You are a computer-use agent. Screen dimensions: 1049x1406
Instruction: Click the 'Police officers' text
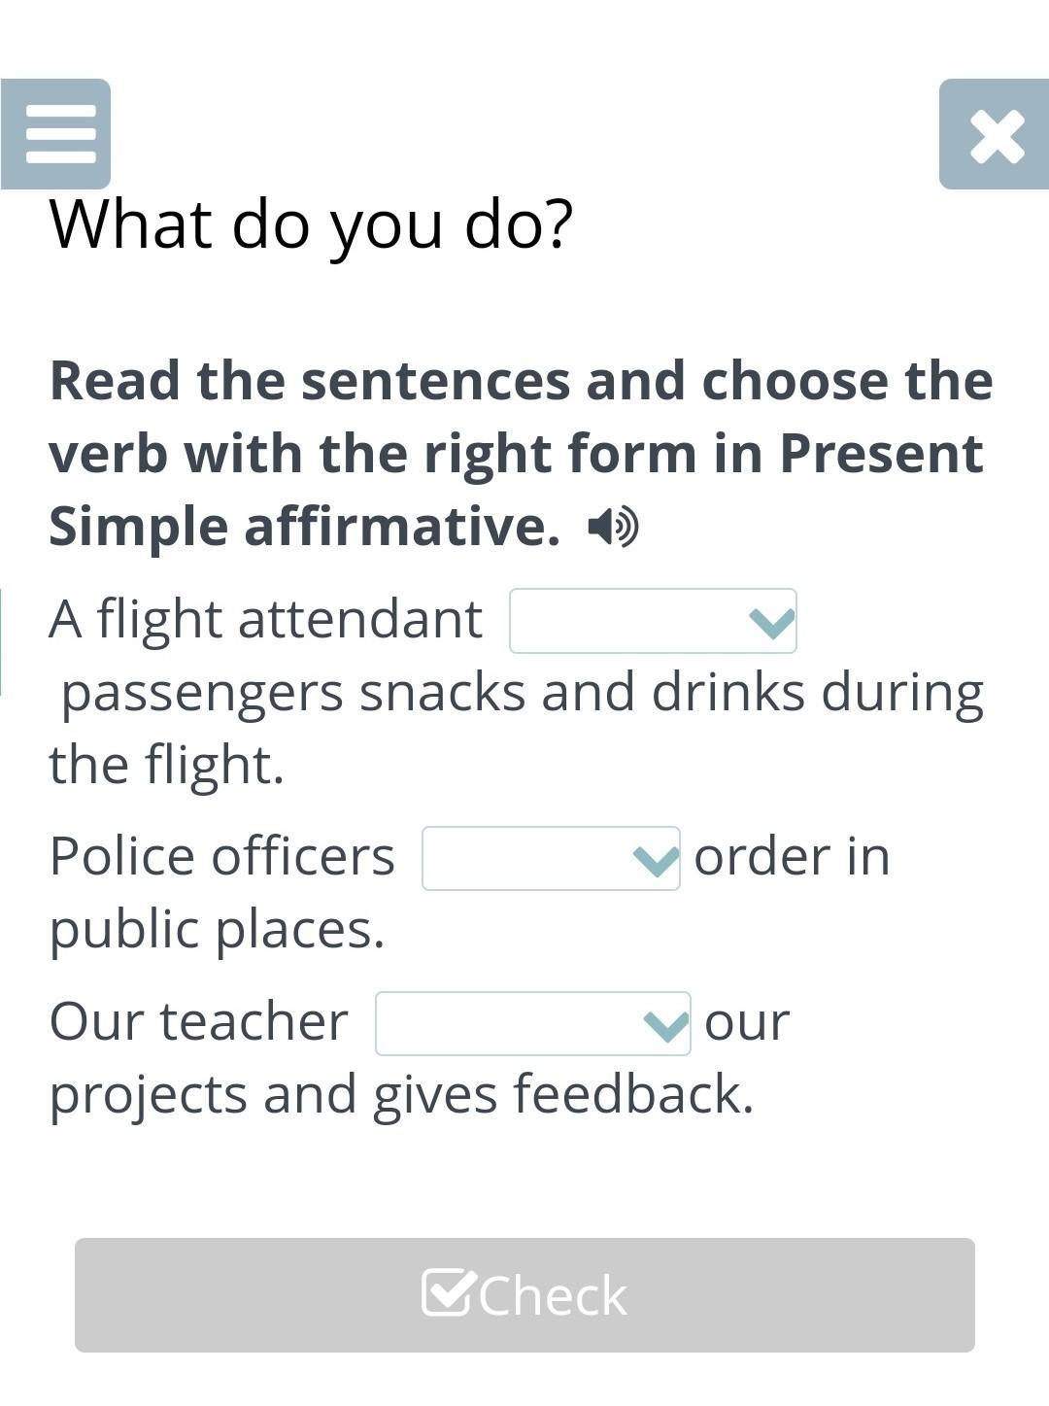point(222,857)
